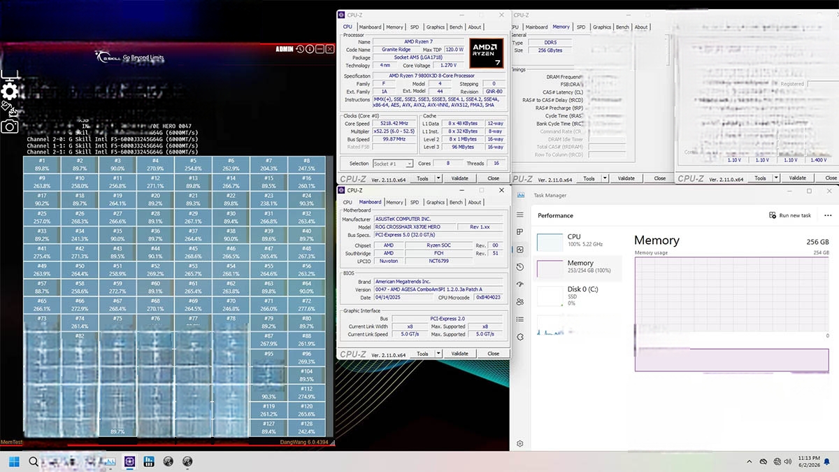
Task: Open Users icon in Task Manager sidebar
Action: (x=520, y=302)
